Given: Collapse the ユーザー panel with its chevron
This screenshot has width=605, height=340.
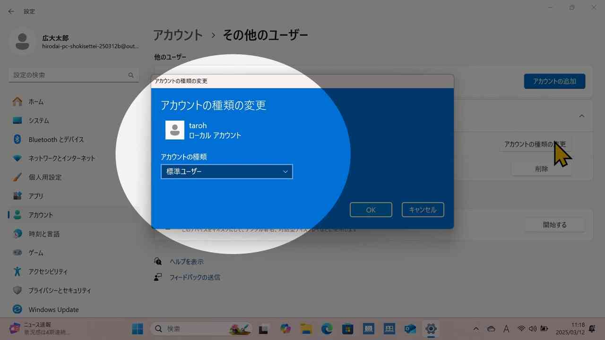Looking at the screenshot, I should click(x=582, y=116).
